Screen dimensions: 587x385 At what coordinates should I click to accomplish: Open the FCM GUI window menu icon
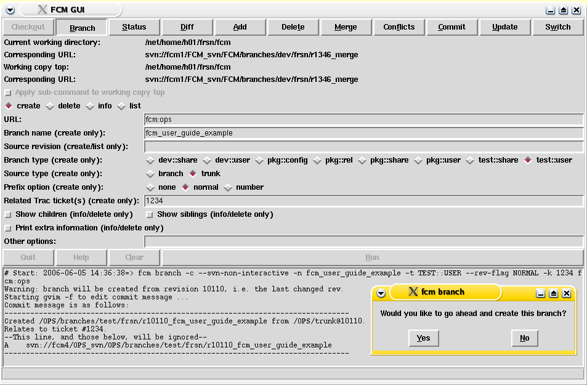coord(10,10)
